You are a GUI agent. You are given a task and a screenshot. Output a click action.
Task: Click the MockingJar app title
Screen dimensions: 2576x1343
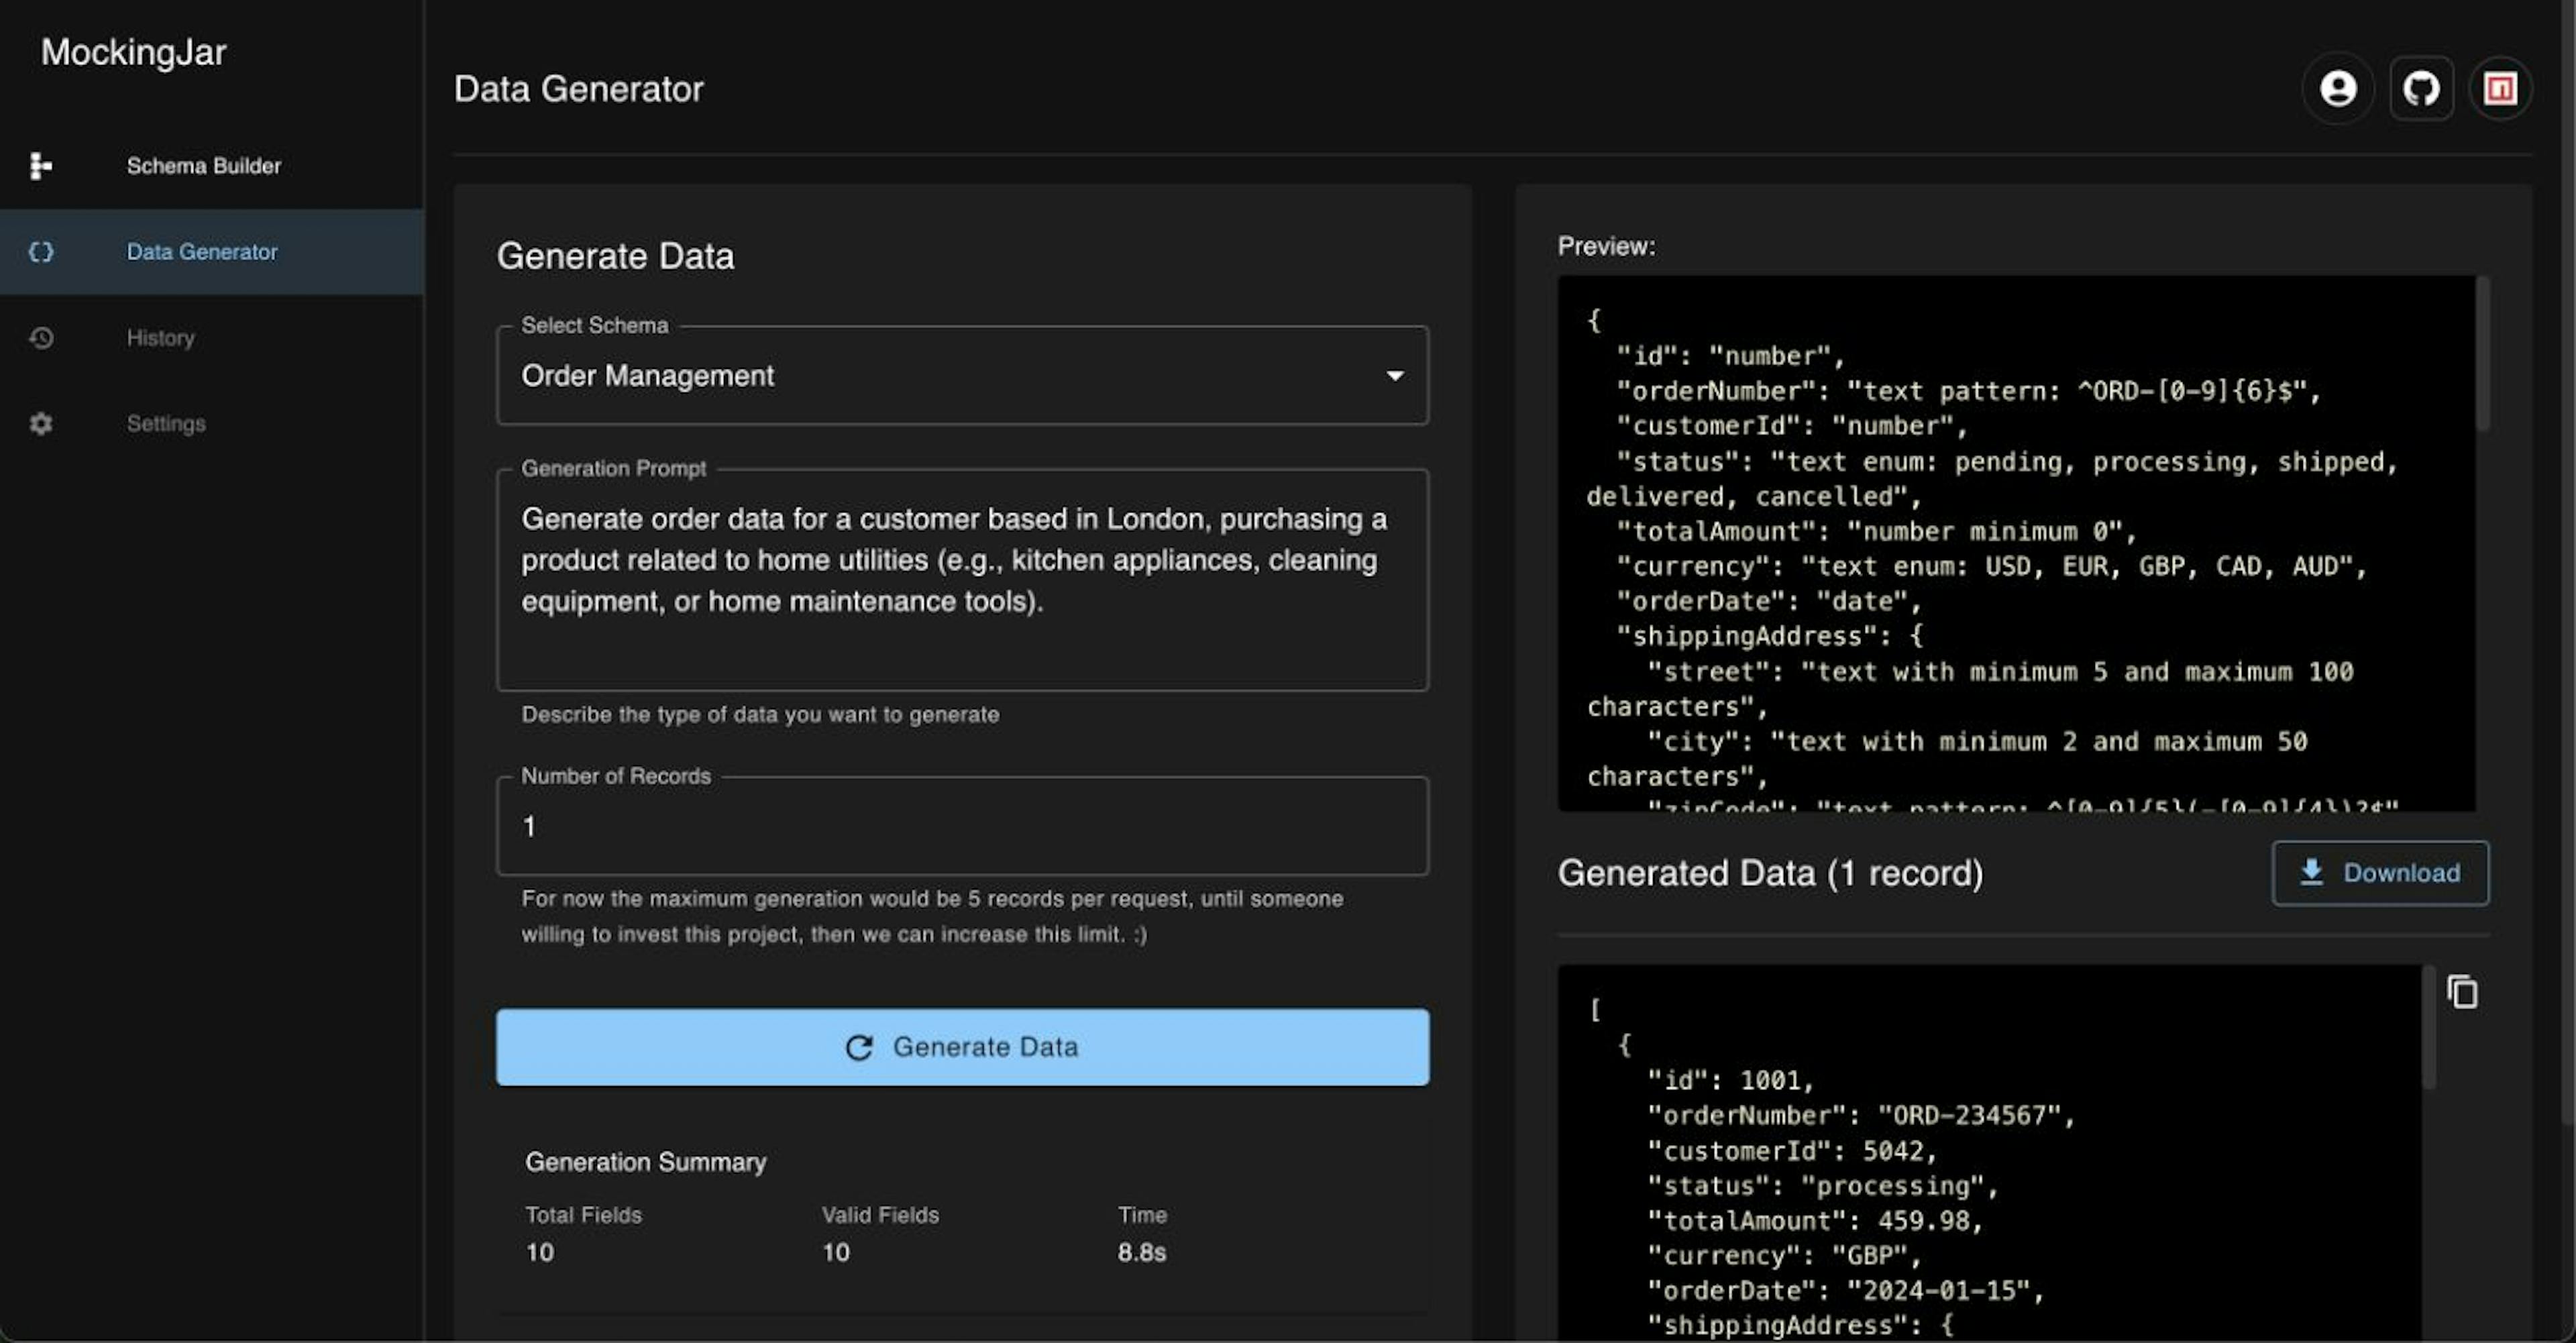pos(133,52)
